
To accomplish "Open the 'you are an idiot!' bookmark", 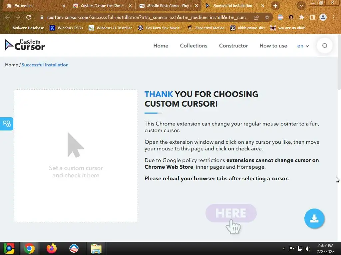I will [x=288, y=28].
